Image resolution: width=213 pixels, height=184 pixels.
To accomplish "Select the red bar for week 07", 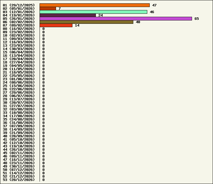I will pyautogui.click(x=56, y=25).
